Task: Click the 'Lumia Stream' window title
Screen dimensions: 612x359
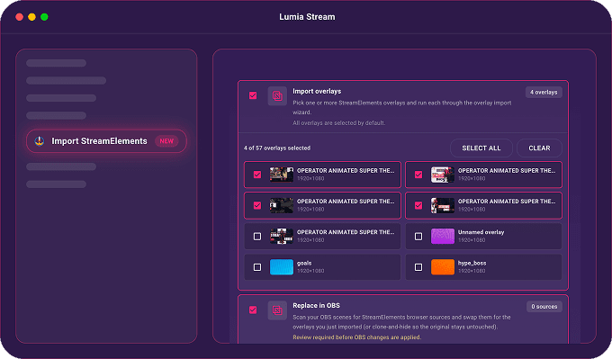Action: coord(307,17)
